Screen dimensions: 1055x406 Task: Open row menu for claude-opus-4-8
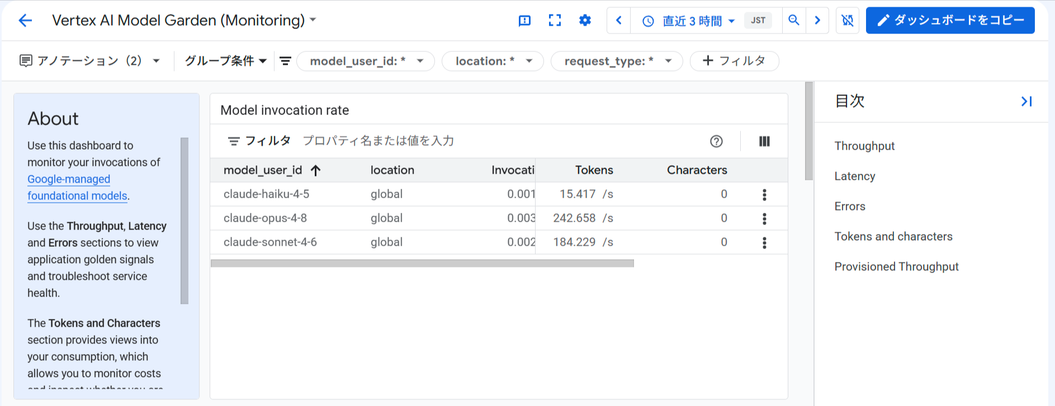pyautogui.click(x=764, y=218)
